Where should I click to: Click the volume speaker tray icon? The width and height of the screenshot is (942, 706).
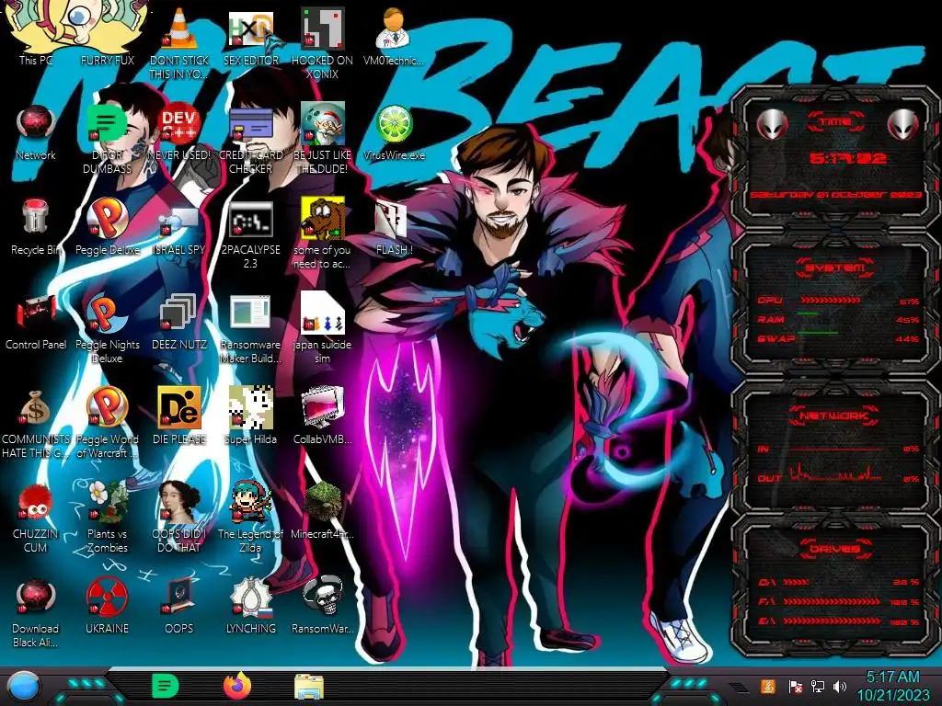tap(840, 686)
